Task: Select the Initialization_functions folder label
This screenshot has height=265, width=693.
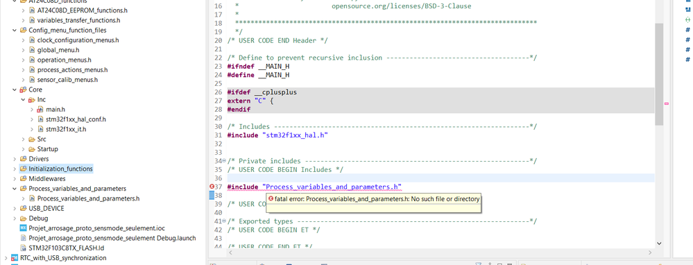Action: coord(60,169)
